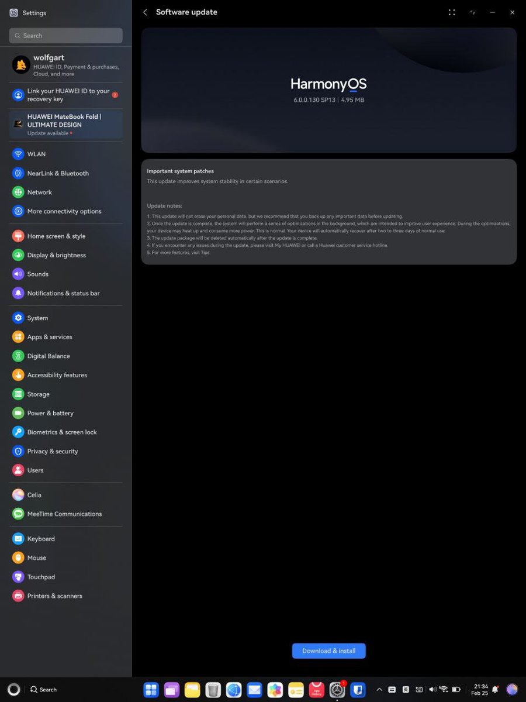This screenshot has height=702, width=526.
Task: Click the taskbar Search box
Action: pyautogui.click(x=44, y=690)
